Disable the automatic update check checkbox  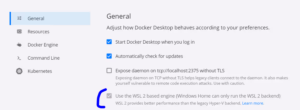point(109,56)
